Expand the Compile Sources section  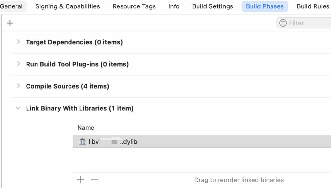pos(18,86)
